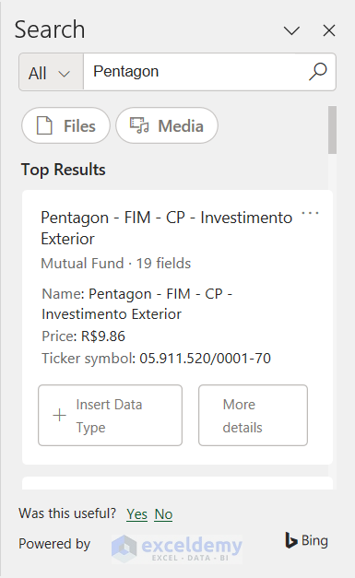The height and width of the screenshot is (578, 355).
Task: Click the plus icon on Insert Data Type
Action: coord(59,416)
